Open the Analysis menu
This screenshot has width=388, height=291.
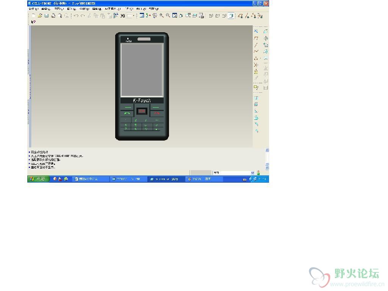[84, 9]
